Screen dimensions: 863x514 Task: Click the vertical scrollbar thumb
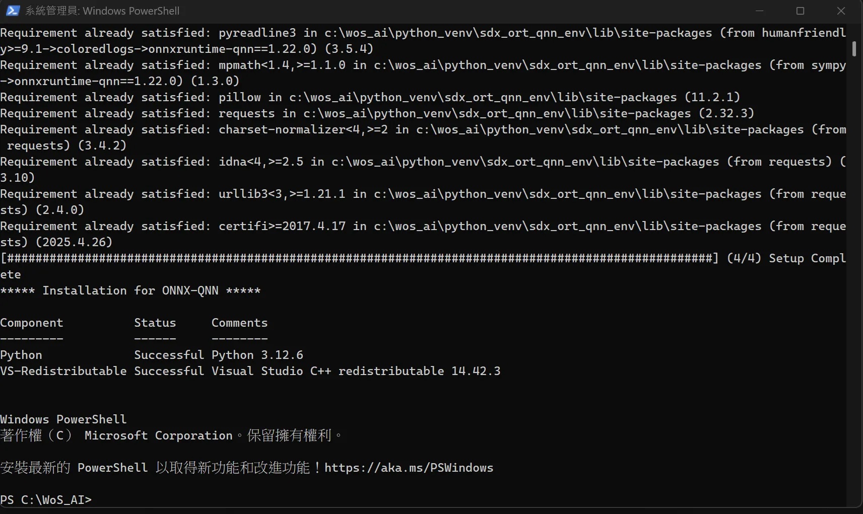coord(854,49)
